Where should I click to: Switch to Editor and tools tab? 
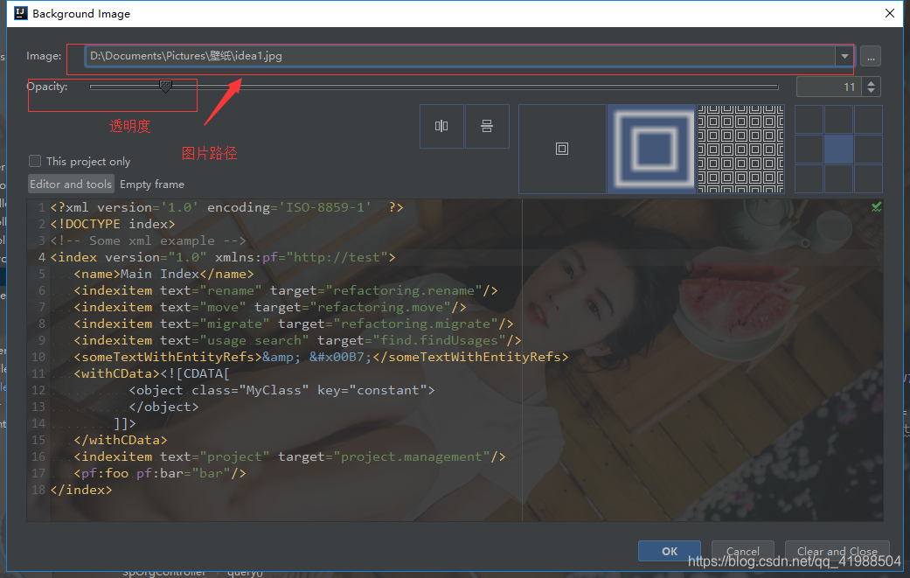click(70, 184)
